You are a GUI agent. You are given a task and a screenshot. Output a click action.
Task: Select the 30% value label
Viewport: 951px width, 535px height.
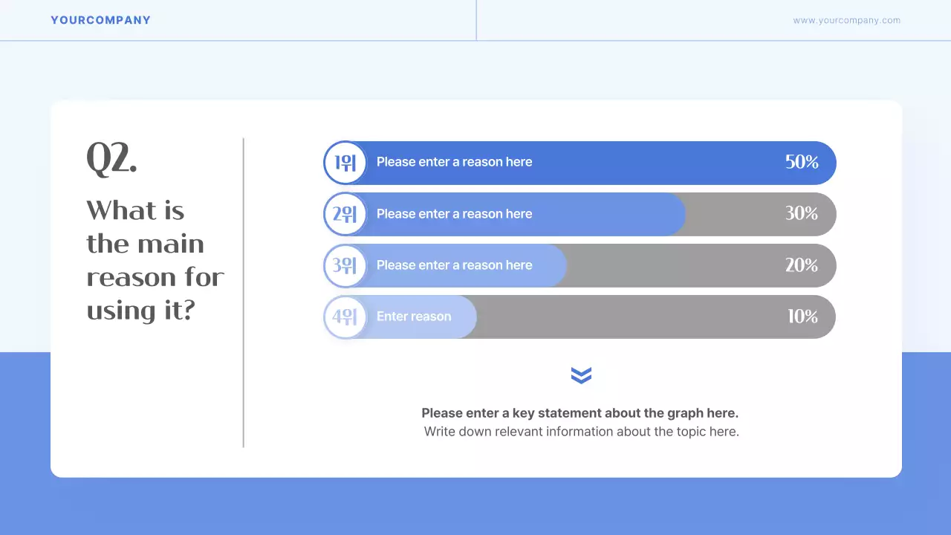[801, 213]
